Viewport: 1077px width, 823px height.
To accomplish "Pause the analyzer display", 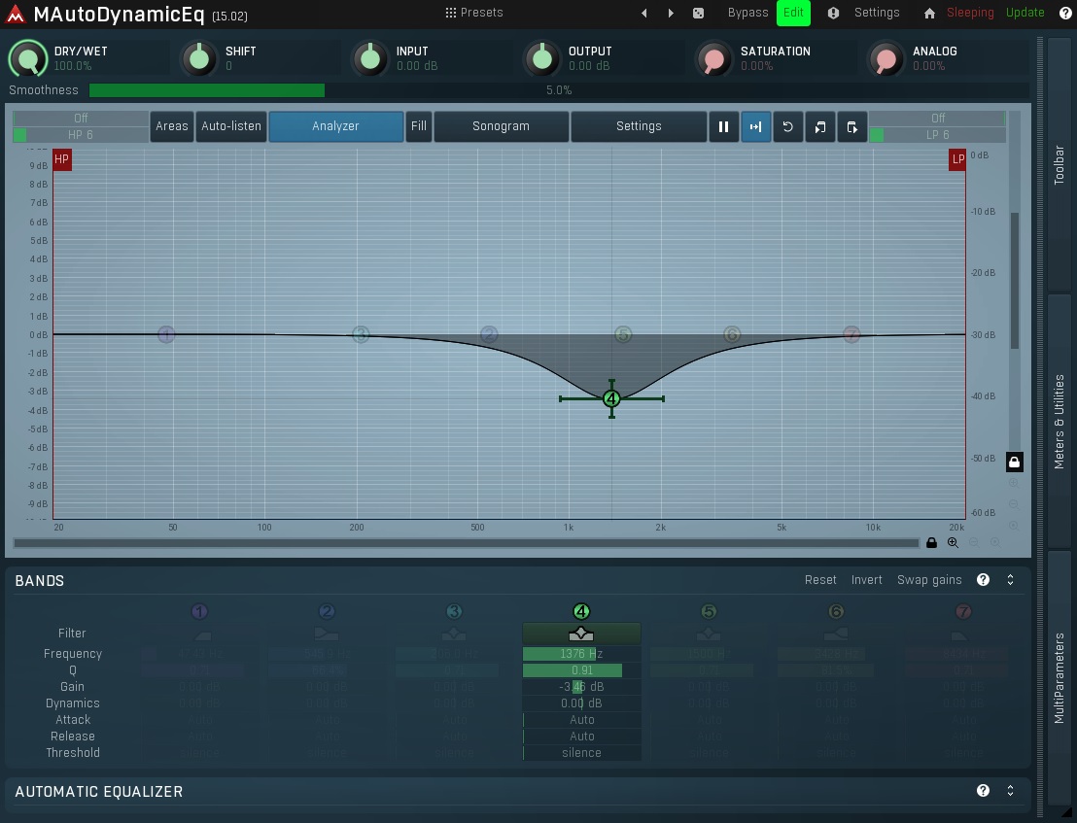I will tap(724, 126).
